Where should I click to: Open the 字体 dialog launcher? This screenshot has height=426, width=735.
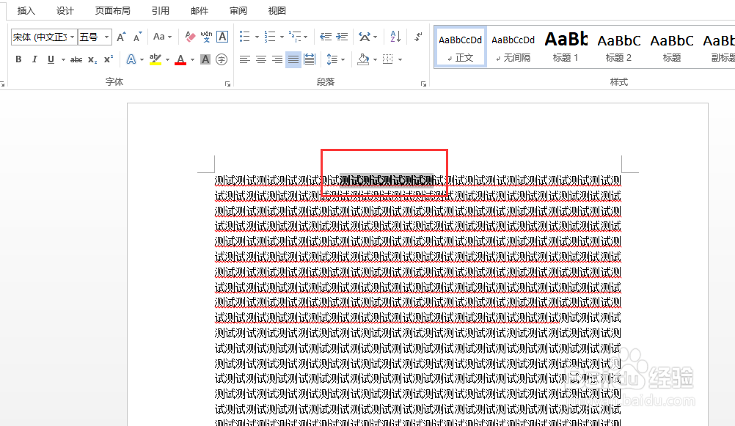tap(228, 84)
